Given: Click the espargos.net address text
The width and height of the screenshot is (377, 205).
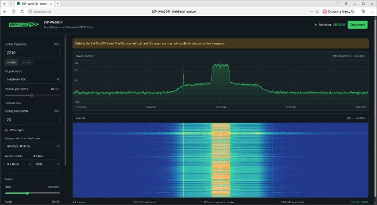Looking at the screenshot, I should click(42, 11).
